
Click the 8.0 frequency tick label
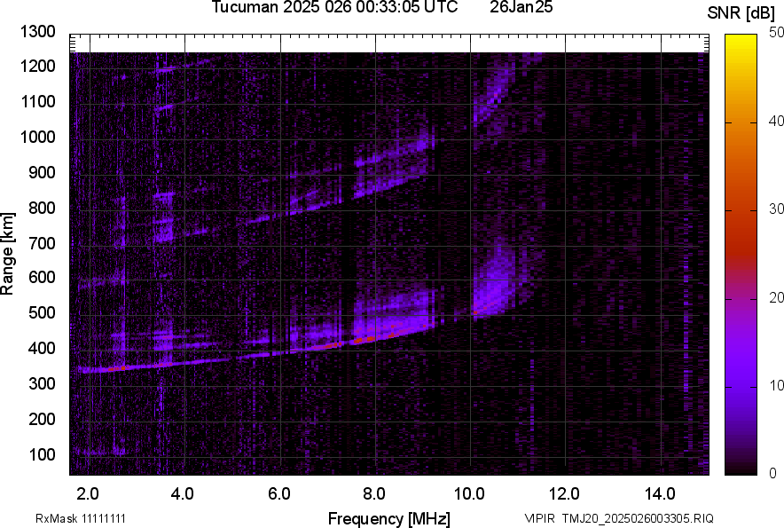(374, 493)
